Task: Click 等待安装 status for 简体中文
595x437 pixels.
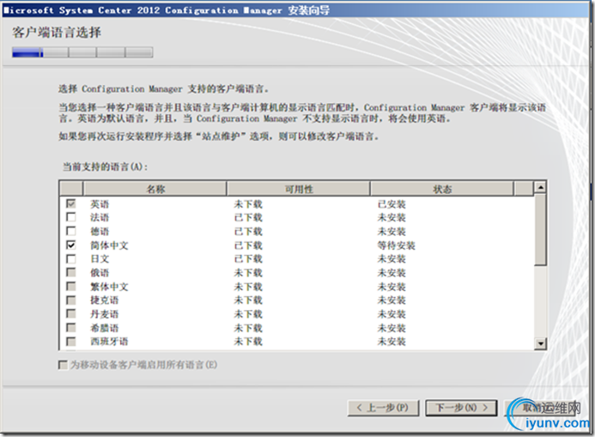Action: [x=396, y=246]
